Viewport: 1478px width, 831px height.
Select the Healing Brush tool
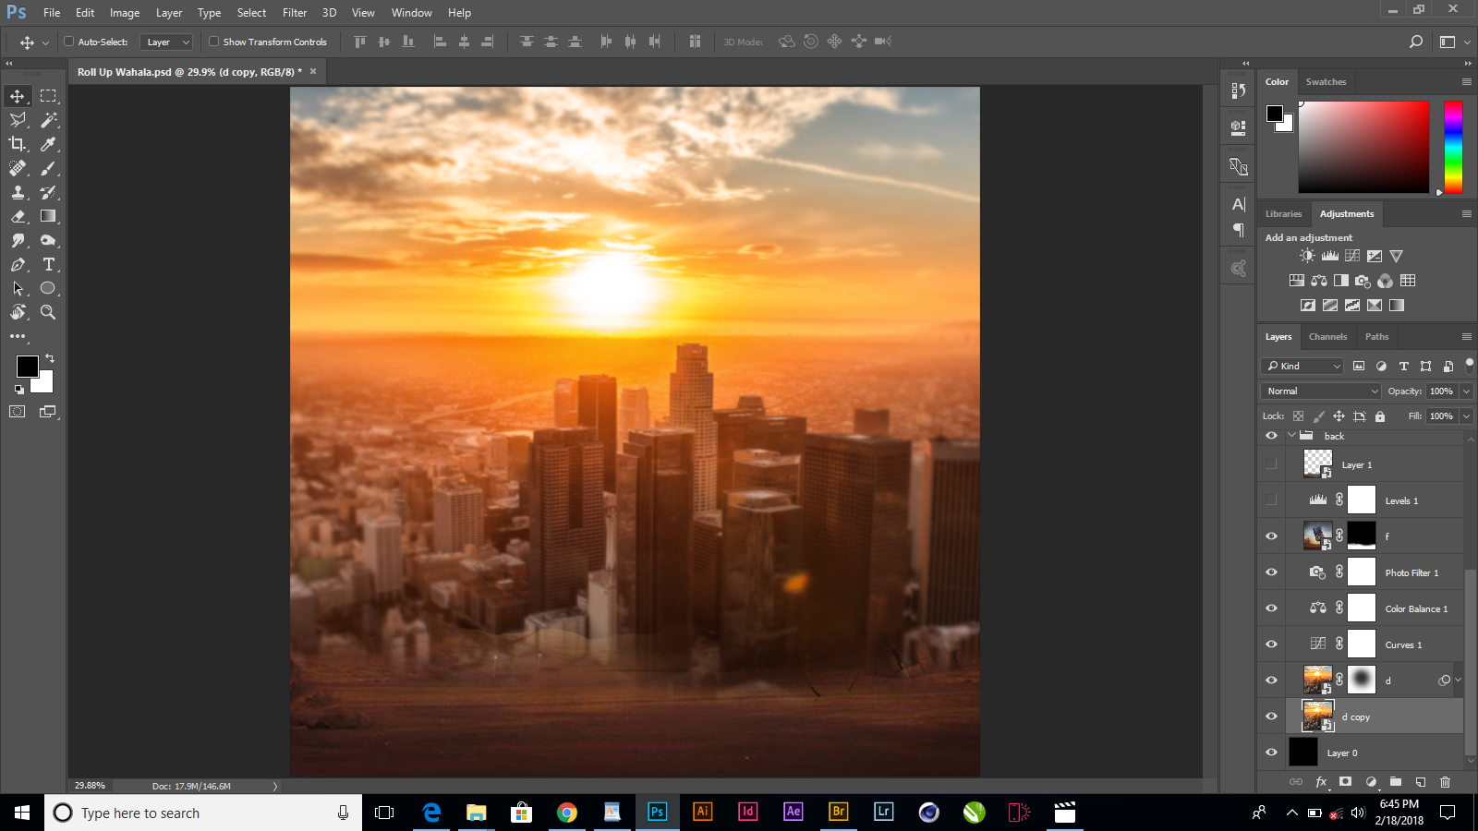click(18, 168)
